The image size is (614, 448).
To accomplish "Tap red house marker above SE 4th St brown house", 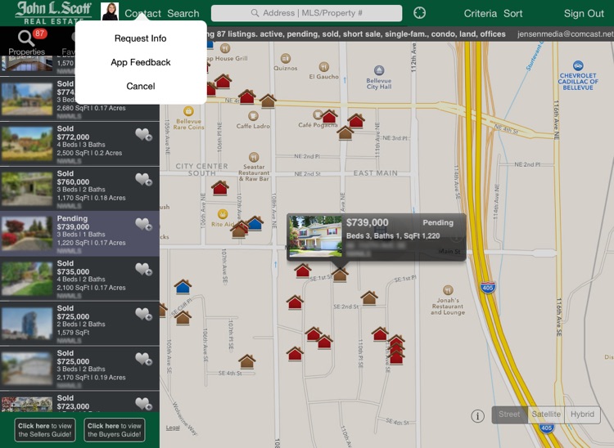I will point(295,353).
